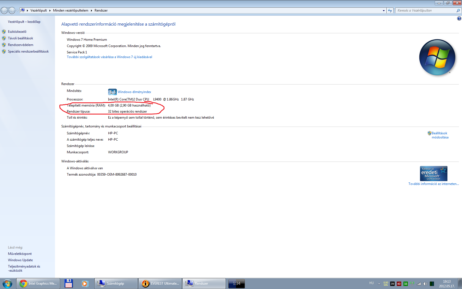Open recent pages dropdown arrow near navigation
Screen dimensions: 462x289
(x=17, y=10)
